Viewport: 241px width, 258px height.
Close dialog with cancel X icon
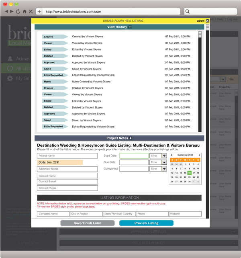point(207,21)
